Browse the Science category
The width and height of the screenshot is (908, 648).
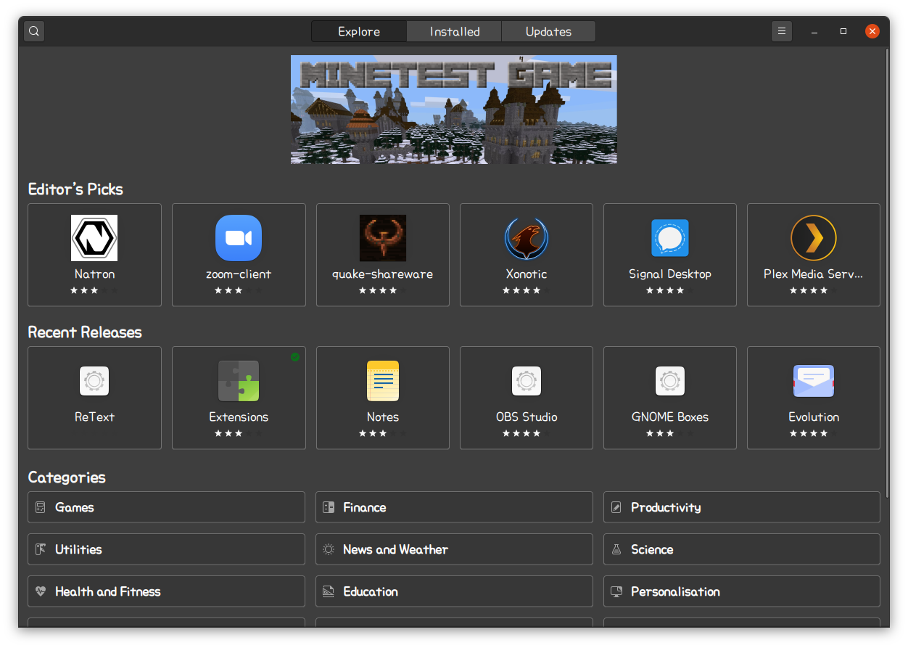(742, 549)
